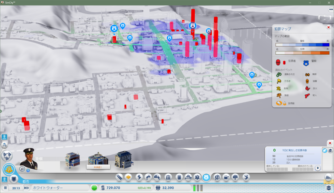Open the three-dots options menu

tap(331, 9)
